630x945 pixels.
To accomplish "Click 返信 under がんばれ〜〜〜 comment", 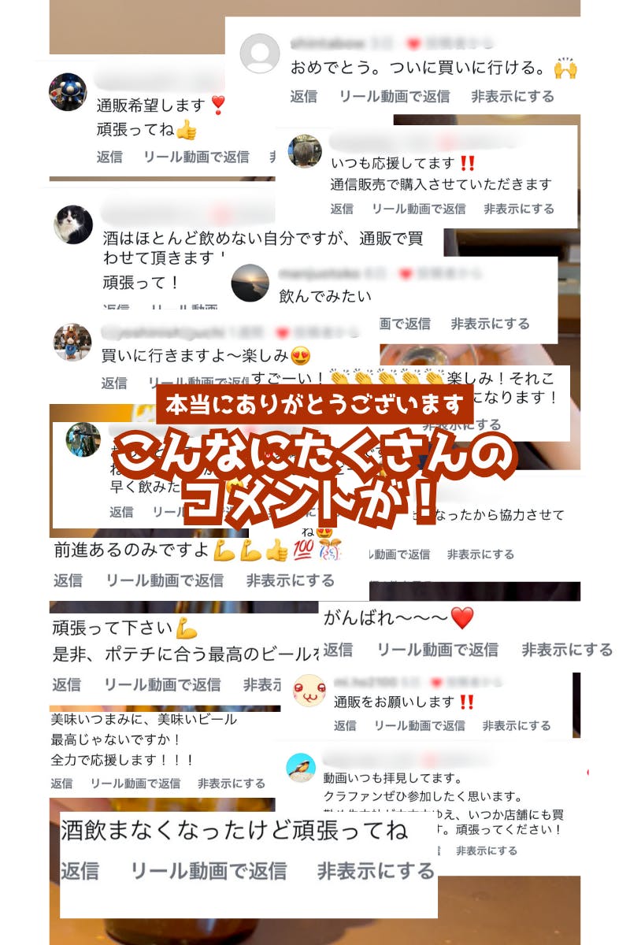I will point(338,650).
